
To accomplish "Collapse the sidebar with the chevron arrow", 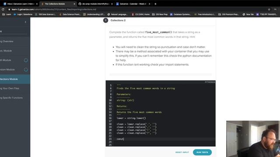I will click(x=25, y=22).
